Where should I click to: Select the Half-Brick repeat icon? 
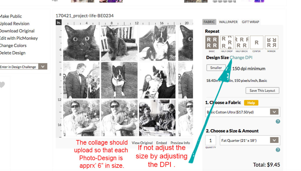242,42
